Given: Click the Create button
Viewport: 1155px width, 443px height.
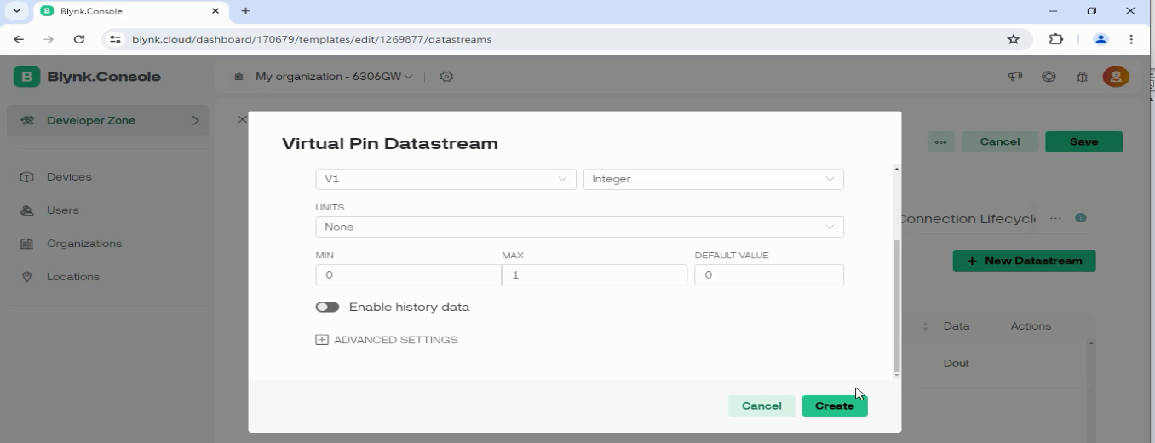Looking at the screenshot, I should (x=834, y=406).
